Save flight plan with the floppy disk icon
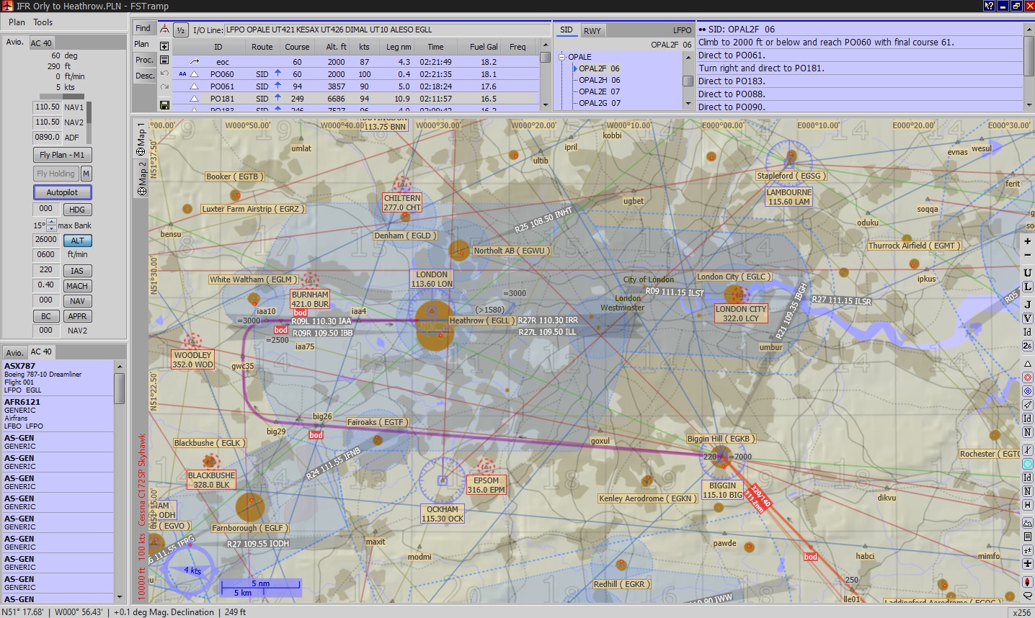The image size is (1035, 618). click(x=164, y=105)
